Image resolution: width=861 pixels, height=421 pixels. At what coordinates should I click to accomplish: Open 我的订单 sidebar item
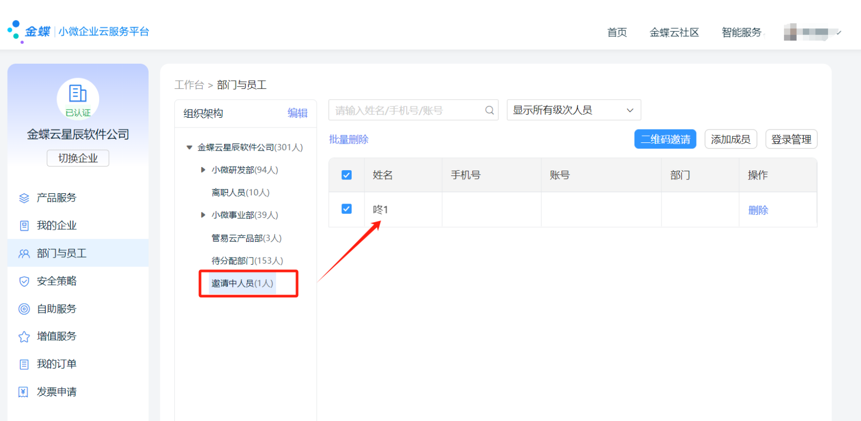click(x=78, y=364)
